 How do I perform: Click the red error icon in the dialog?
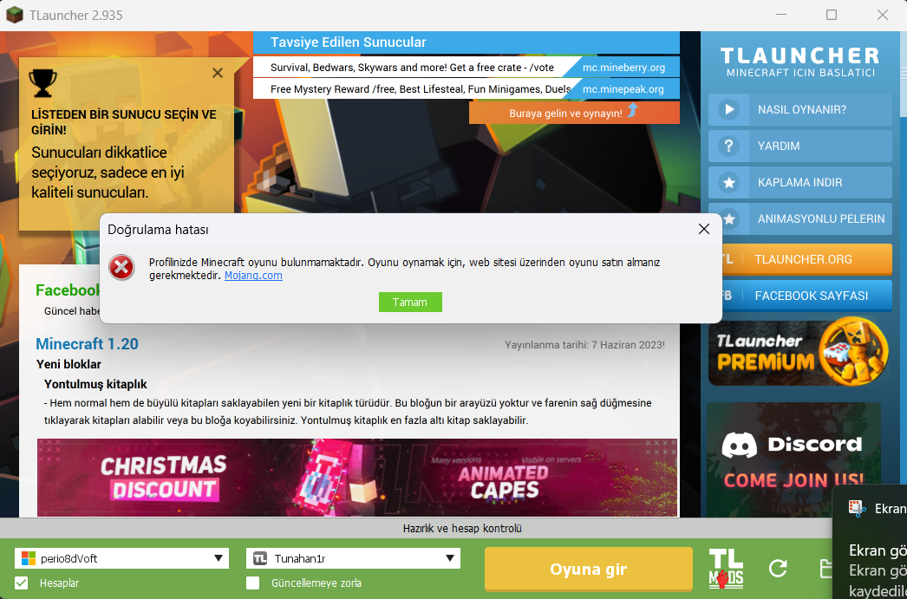(121, 268)
